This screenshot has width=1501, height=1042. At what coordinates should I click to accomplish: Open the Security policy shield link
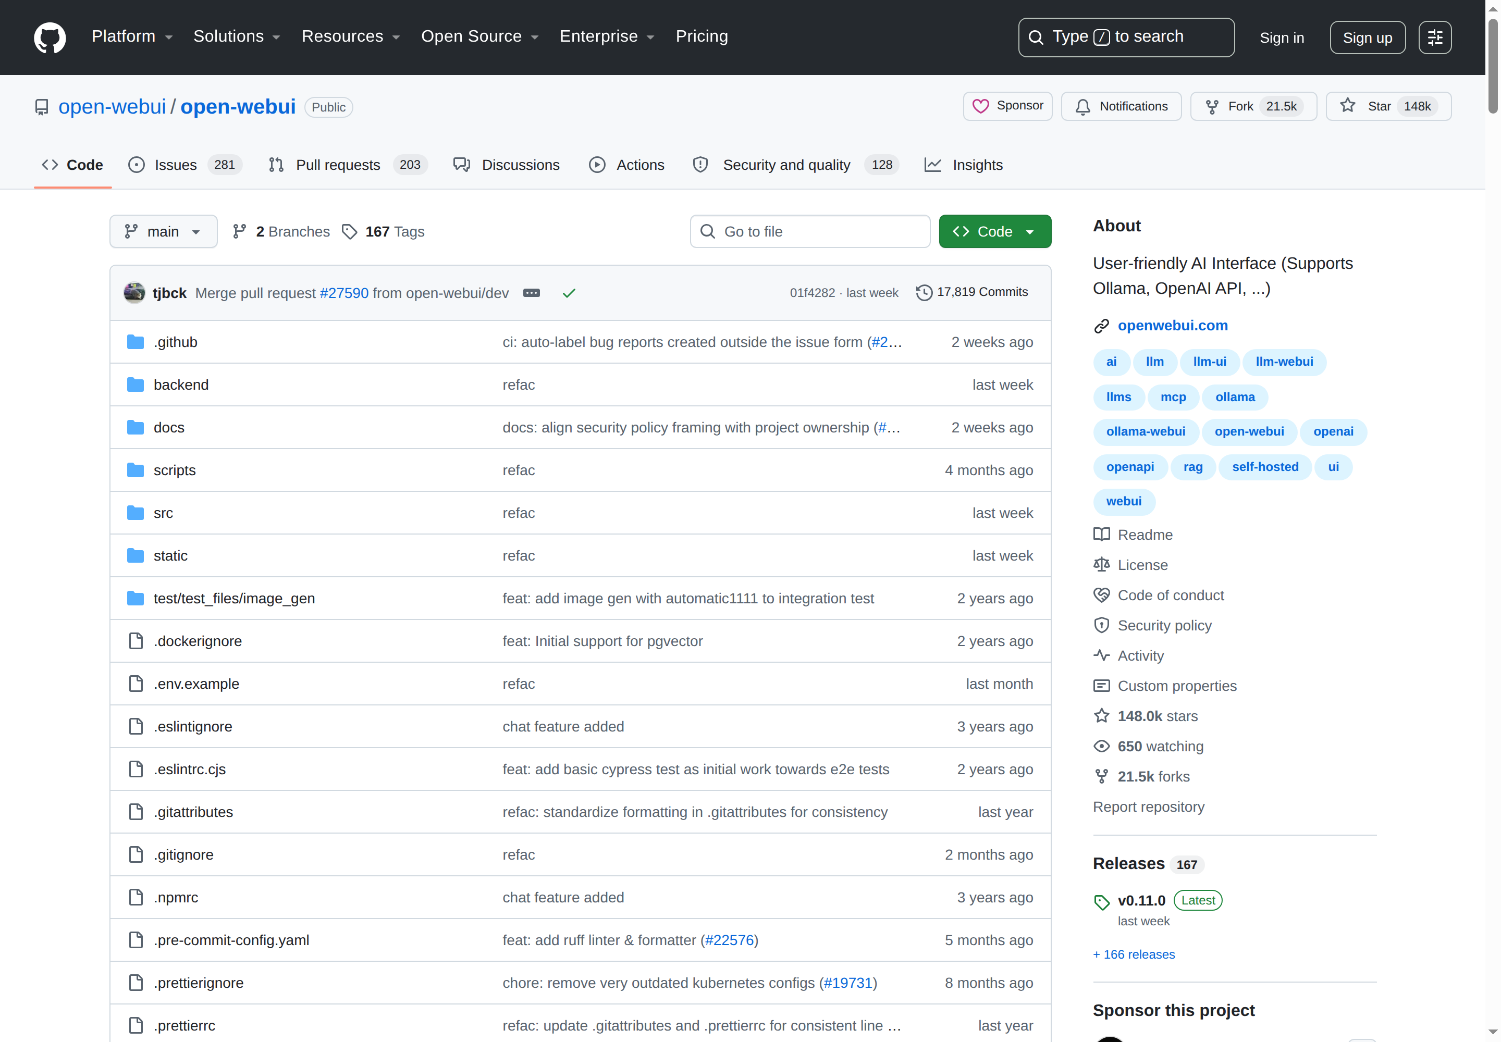[x=1152, y=626]
